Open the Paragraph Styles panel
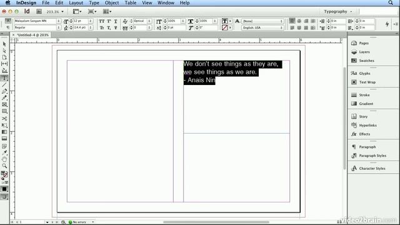This screenshot has height=225, width=400. [x=373, y=156]
